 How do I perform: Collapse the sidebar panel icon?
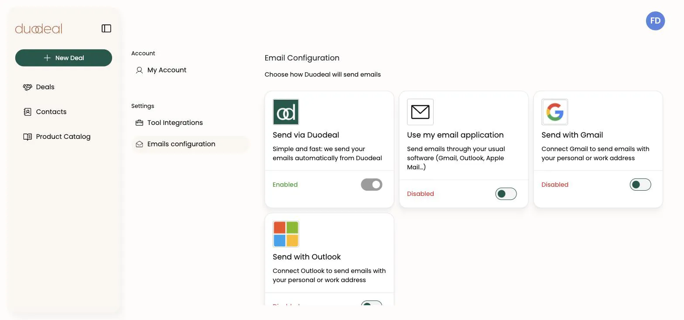(x=106, y=29)
